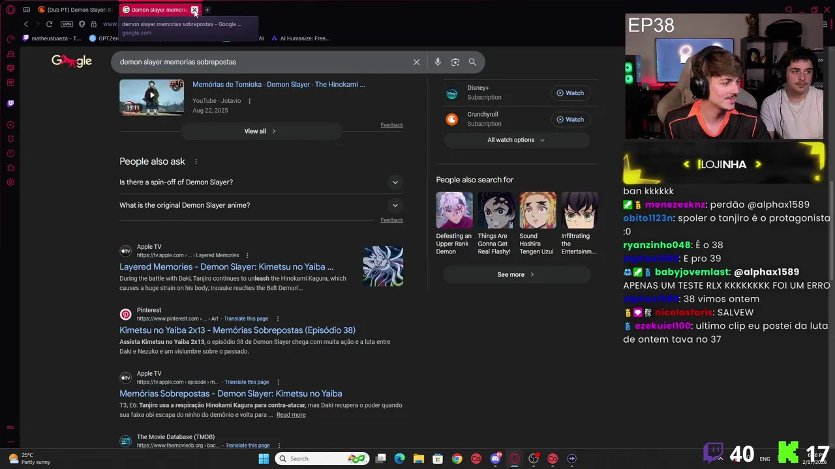Open Microsoft Store from taskbar

[x=438, y=459]
